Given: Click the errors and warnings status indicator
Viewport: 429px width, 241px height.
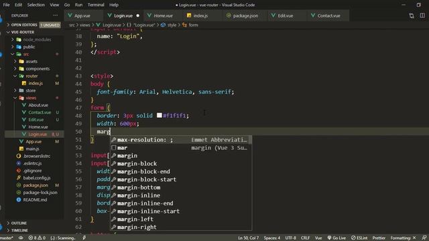Looking at the screenshot, I should click(37, 238).
